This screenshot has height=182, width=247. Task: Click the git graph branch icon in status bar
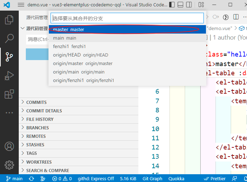pos(43,179)
